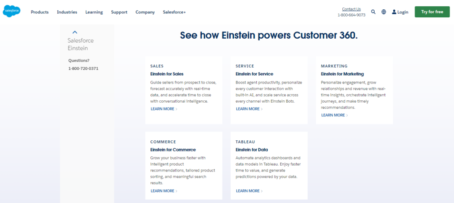Click the Login person icon
Screen dimensions: 454x203
(394, 12)
